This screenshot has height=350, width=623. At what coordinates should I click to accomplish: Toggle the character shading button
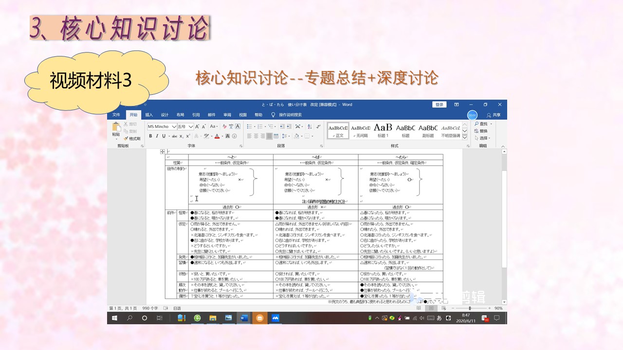[x=228, y=136]
